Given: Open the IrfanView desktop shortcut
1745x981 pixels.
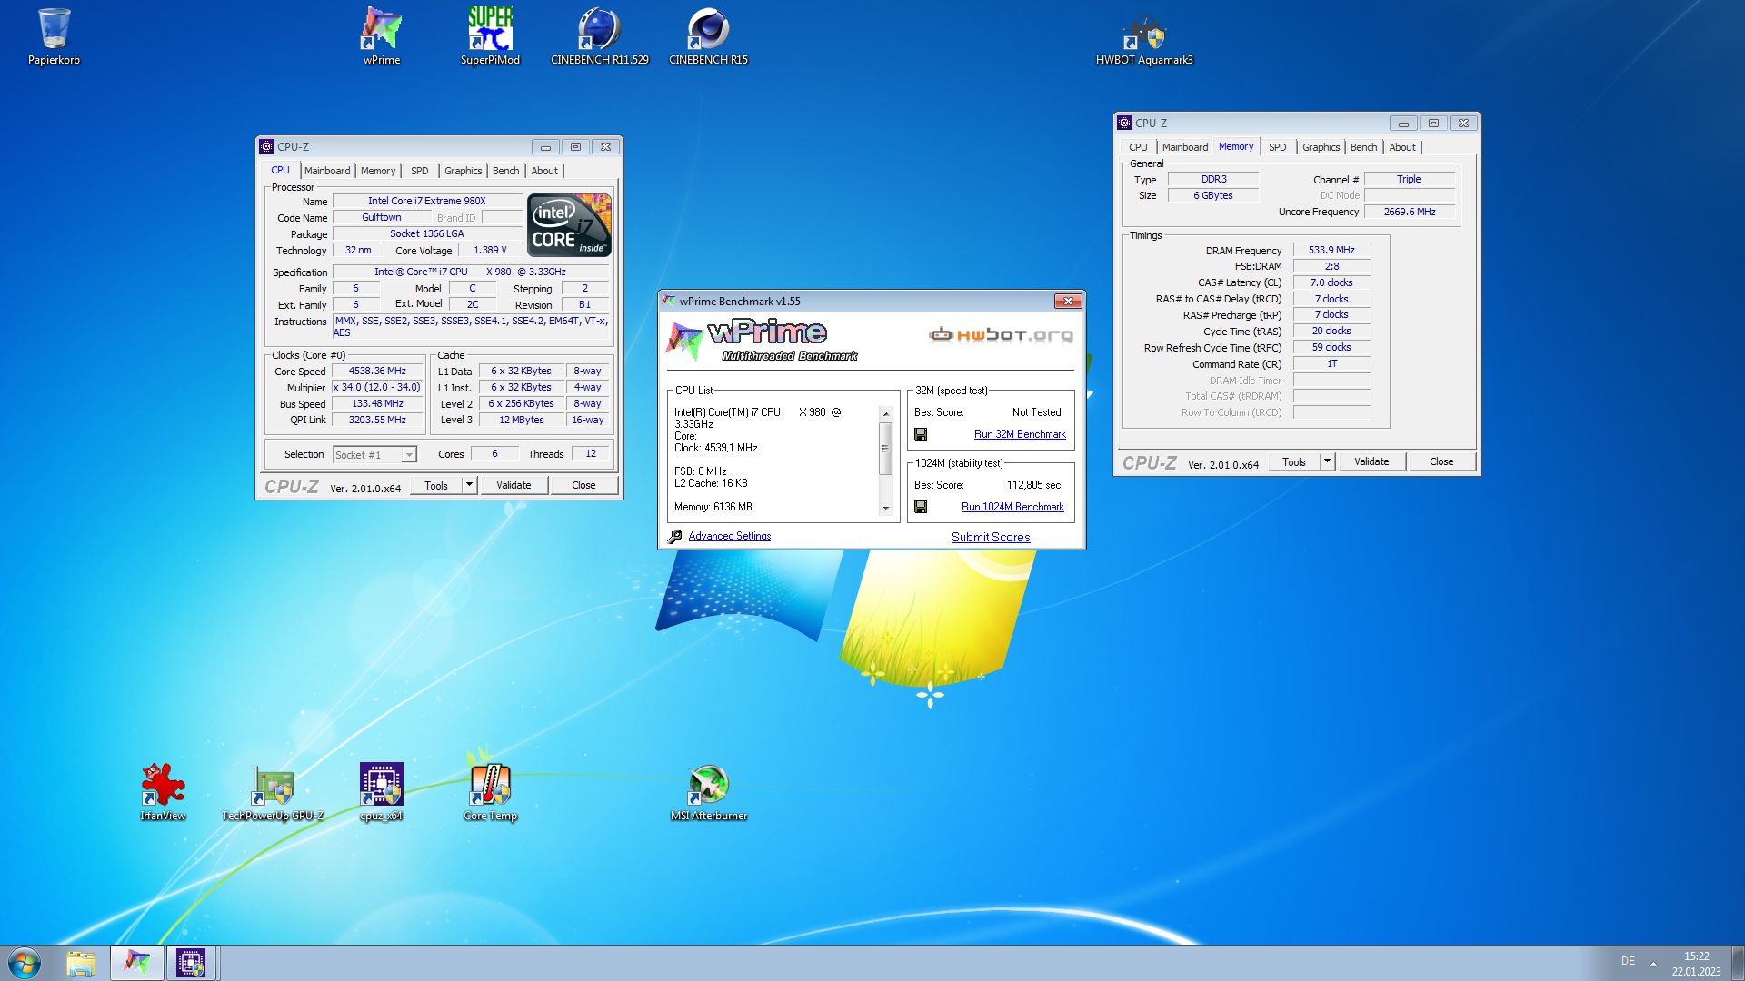Looking at the screenshot, I should click(x=164, y=792).
